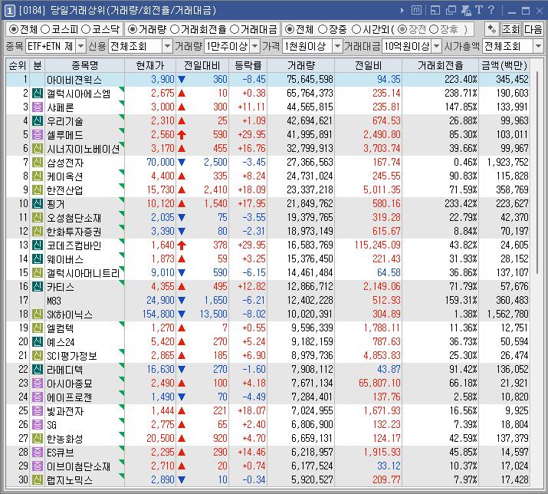Click 케이옥션 stock name
This screenshot has width=548, height=494.
tap(65, 176)
